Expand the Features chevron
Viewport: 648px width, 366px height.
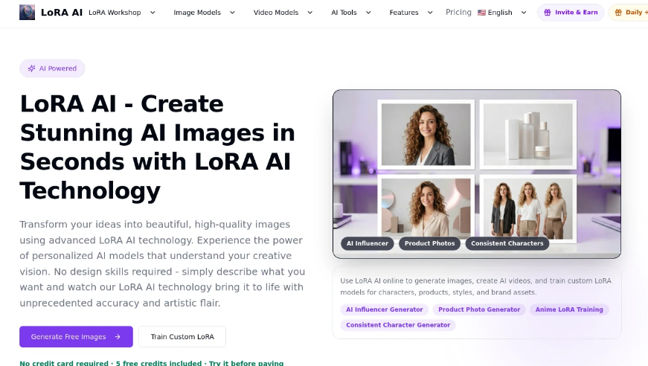pyautogui.click(x=430, y=13)
